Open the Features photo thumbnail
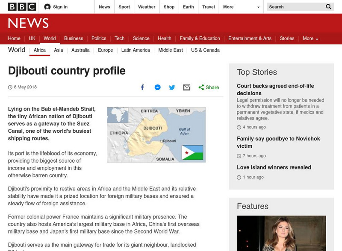The height and width of the screenshot is (251, 342). coord(281,233)
